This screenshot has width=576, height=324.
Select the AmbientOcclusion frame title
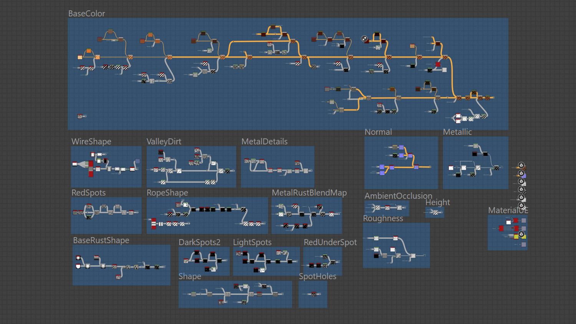coord(398,196)
